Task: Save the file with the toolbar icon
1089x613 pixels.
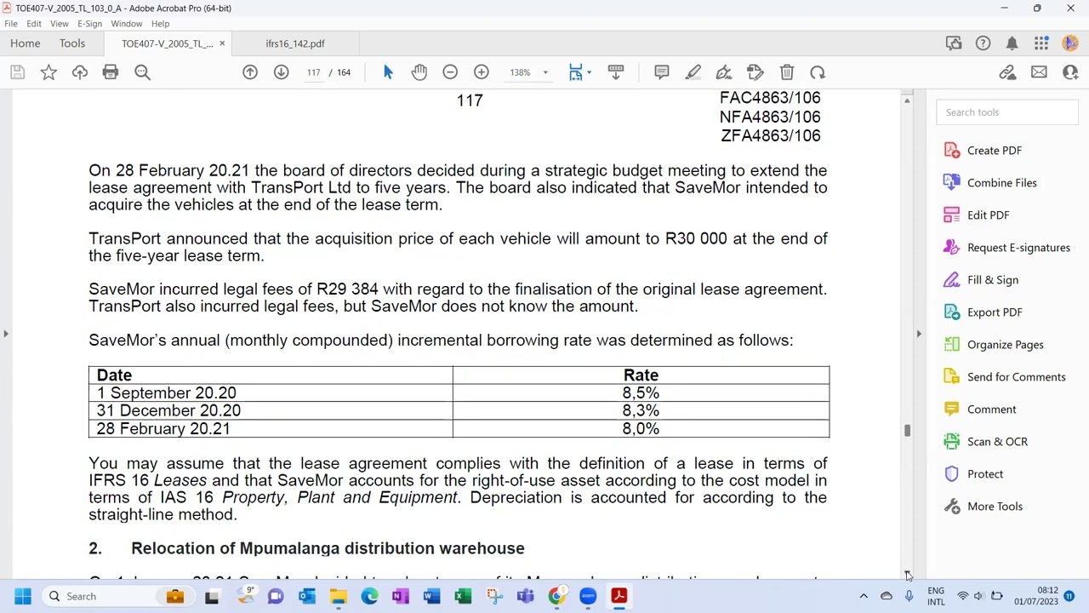Action: pyautogui.click(x=17, y=72)
